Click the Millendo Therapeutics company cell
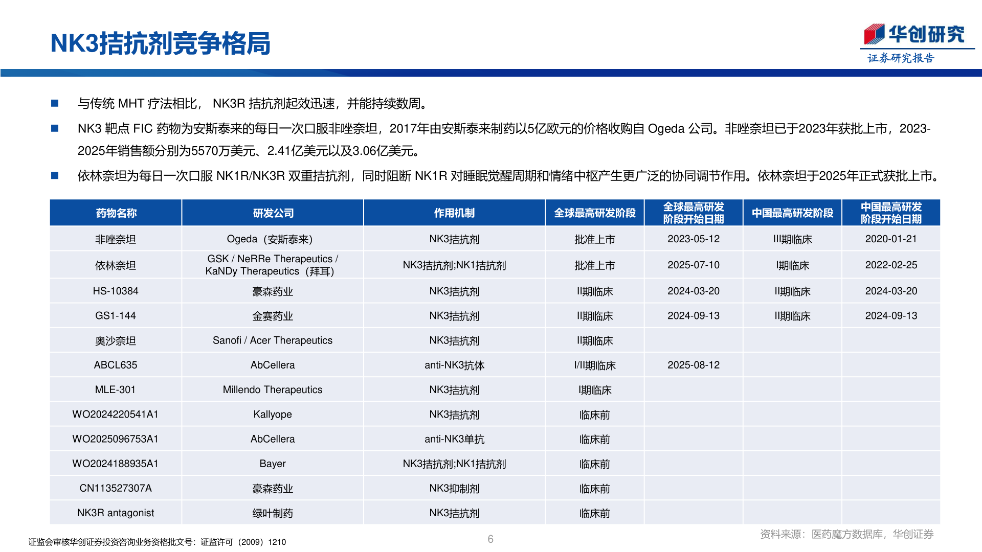982x552 pixels. (273, 389)
